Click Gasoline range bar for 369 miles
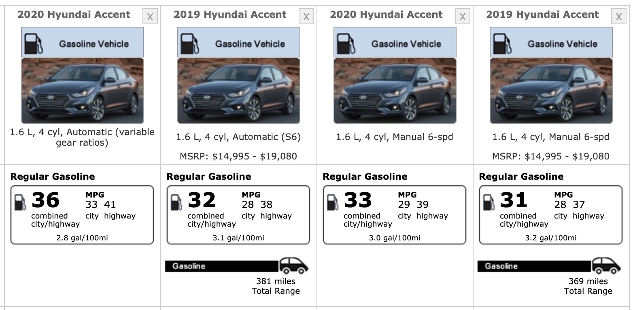Viewport: 633px width, 310px height. [x=534, y=266]
